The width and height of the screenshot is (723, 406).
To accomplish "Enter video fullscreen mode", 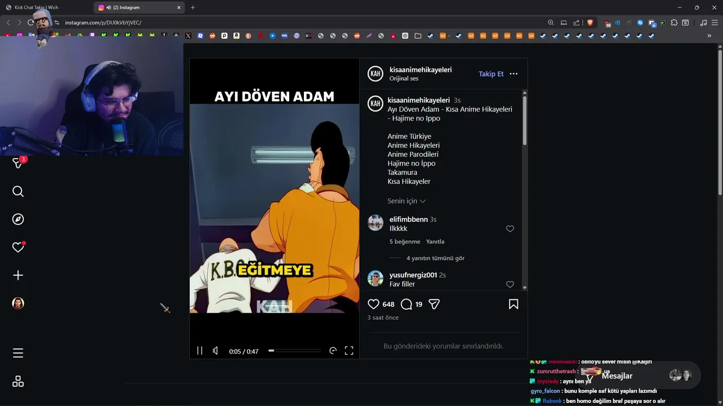I will pyautogui.click(x=349, y=351).
